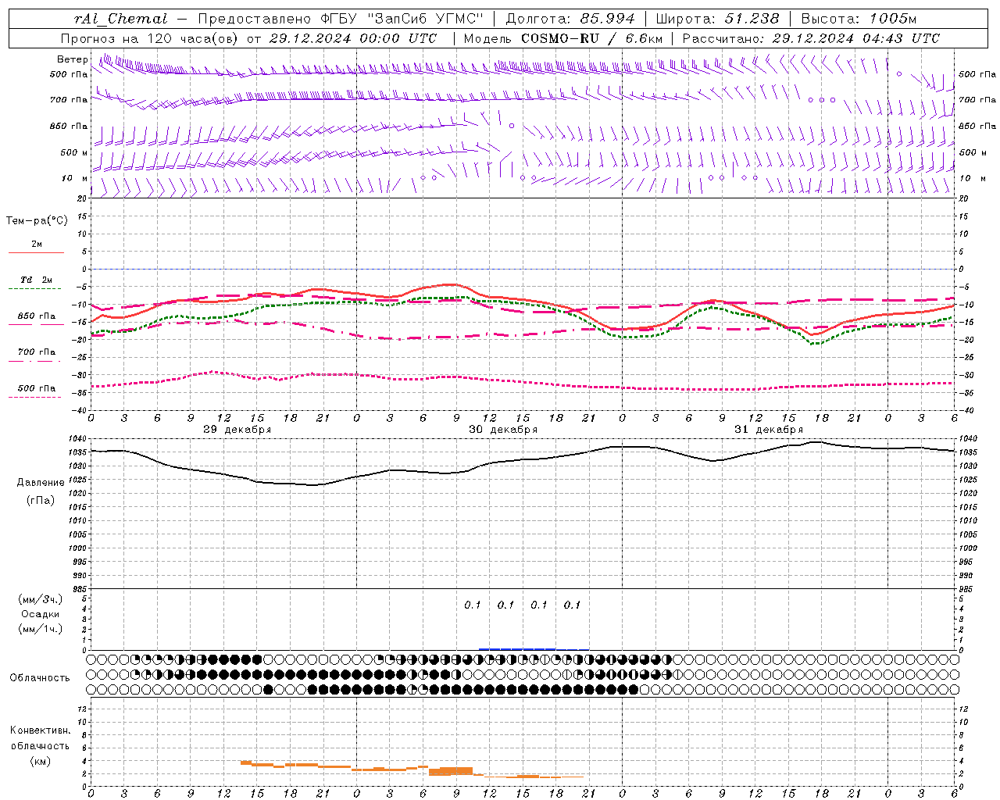
Task: Click the 'Высота: 1005м' value
Action: coord(859,19)
